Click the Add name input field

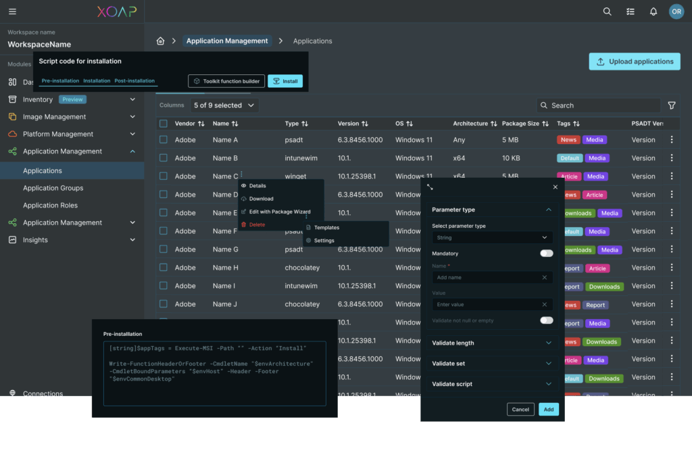point(488,277)
